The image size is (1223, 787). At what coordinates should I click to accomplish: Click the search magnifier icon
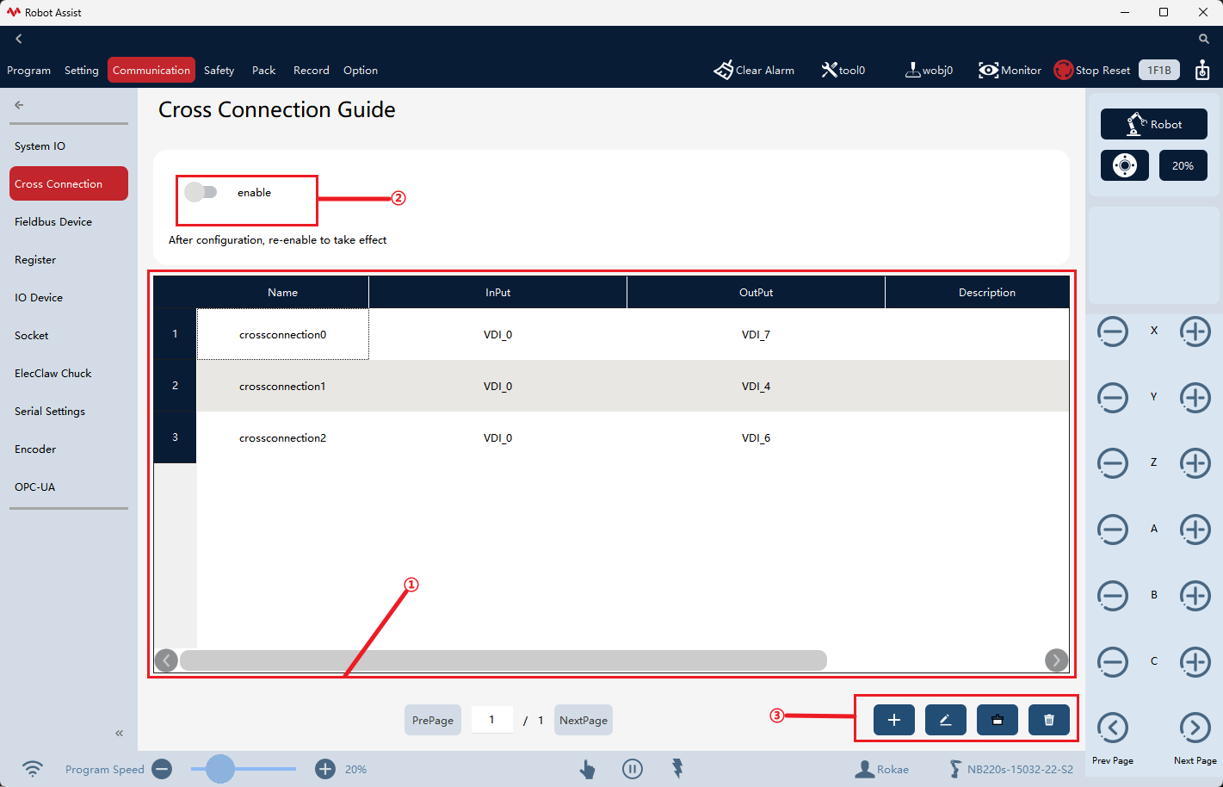pos(1204,39)
